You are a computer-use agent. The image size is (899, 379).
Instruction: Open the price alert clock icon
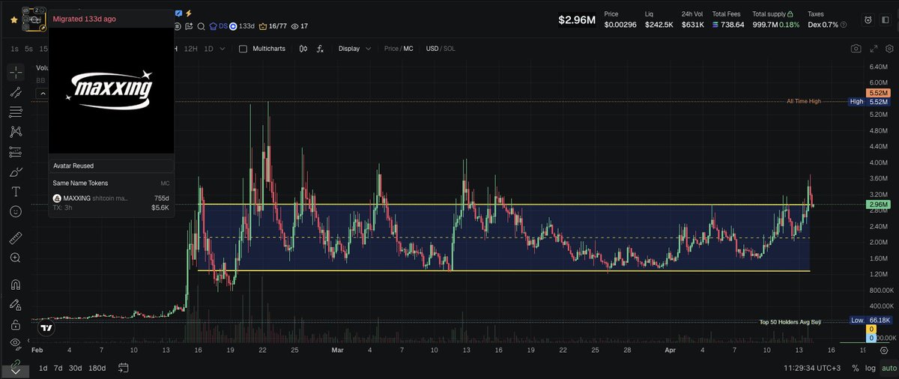coord(868,20)
